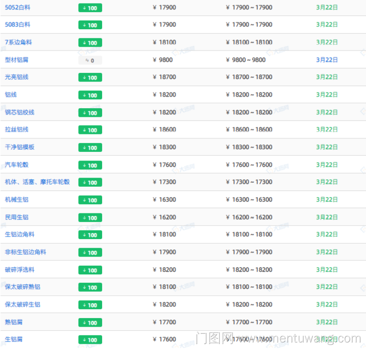
Task: Open the 5083白料 price link
Action: coord(17,25)
